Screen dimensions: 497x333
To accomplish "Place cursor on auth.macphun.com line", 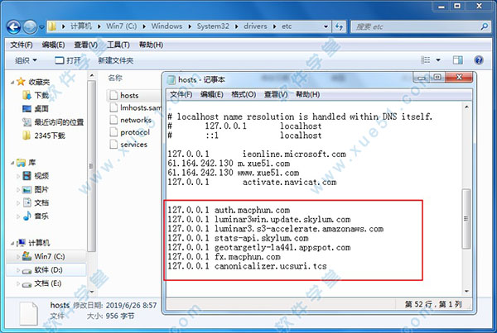I will (x=229, y=210).
